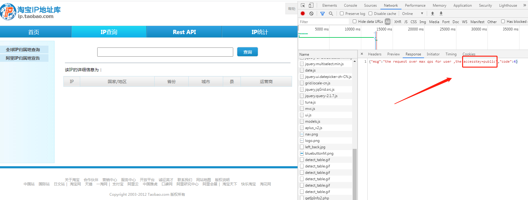Screen dimensions: 528x200
Task: Select the jquery.ui.datepicker-zh-CN.js request
Action: click(x=326, y=77)
